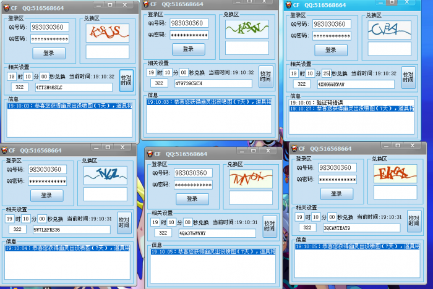Click 校对时间 in the window with seconds set to 25
433x289 pixels.
click(x=408, y=77)
